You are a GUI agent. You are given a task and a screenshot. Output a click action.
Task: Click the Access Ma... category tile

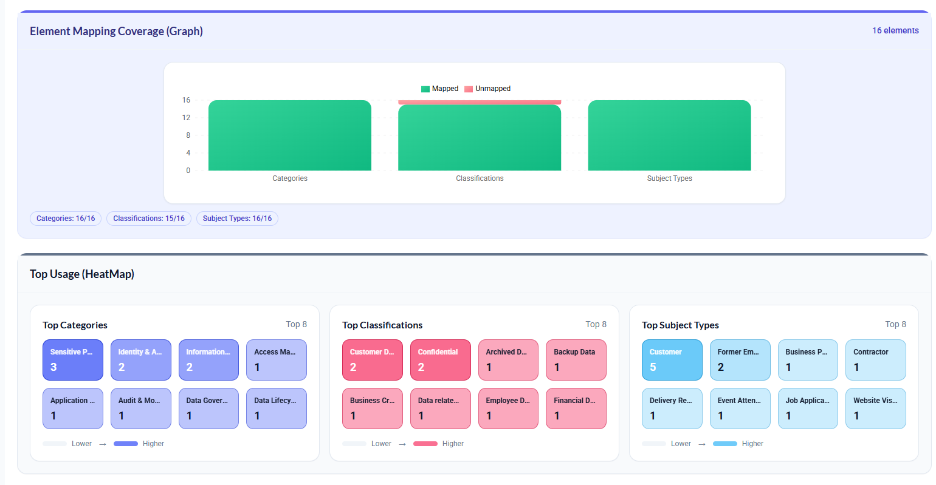click(x=277, y=360)
